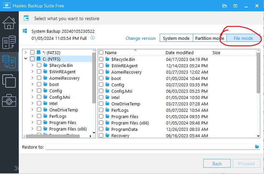Viewport: 264px width, 174px height.
Task: Open the Backup section in sidebar
Action: click(x=9, y=42)
